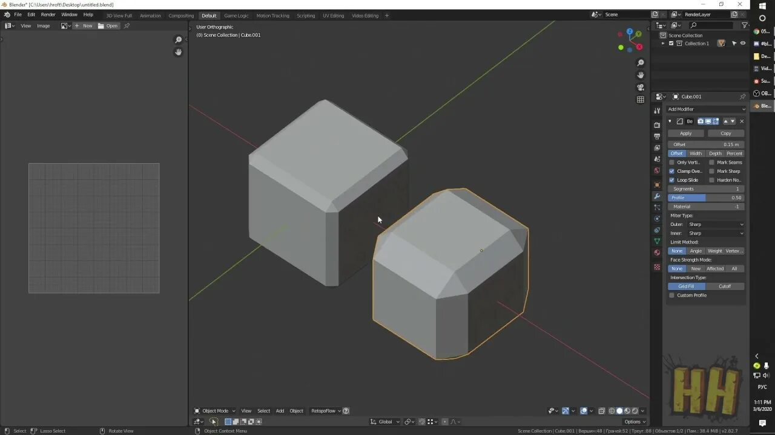
Task: Pin the Cube.001 properties context
Action: [x=742, y=97]
